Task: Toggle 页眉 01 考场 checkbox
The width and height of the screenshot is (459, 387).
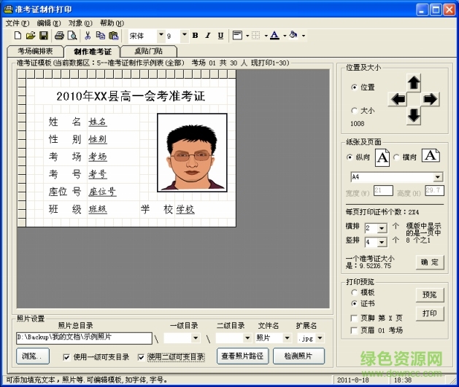Action: [x=354, y=331]
